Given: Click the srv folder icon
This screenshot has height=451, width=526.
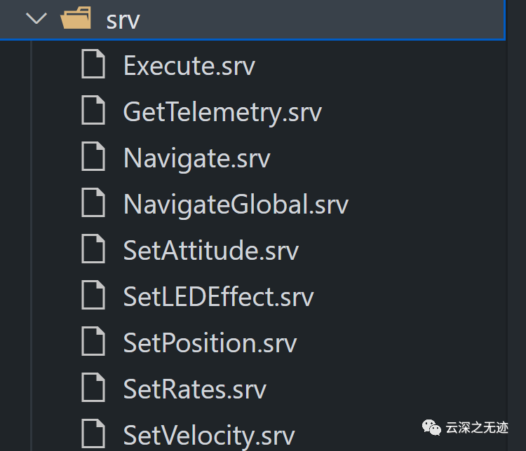Looking at the screenshot, I should click(x=76, y=19).
